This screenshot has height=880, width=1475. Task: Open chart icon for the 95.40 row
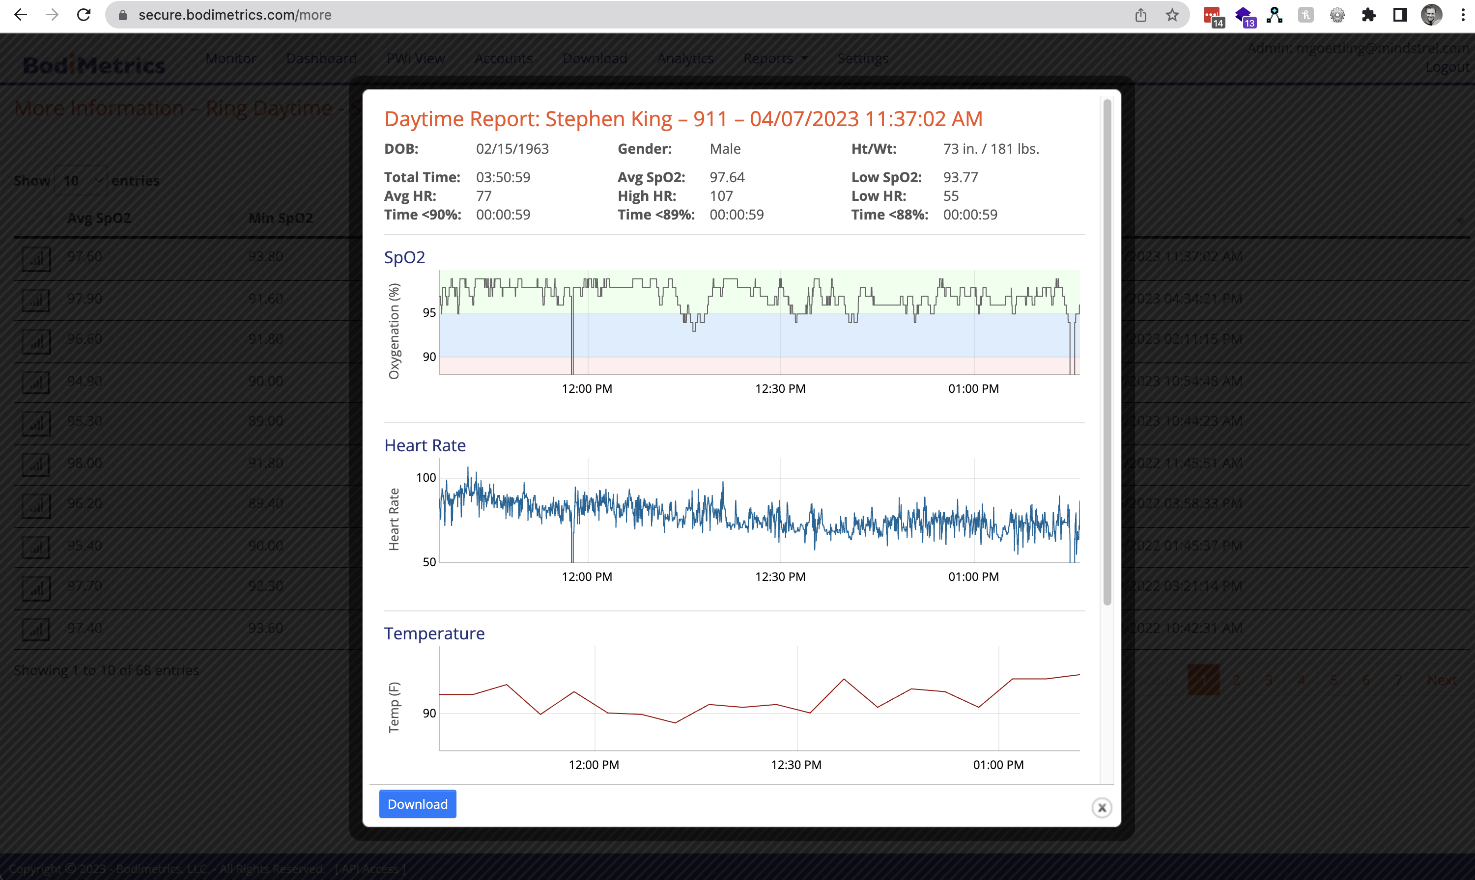36,548
